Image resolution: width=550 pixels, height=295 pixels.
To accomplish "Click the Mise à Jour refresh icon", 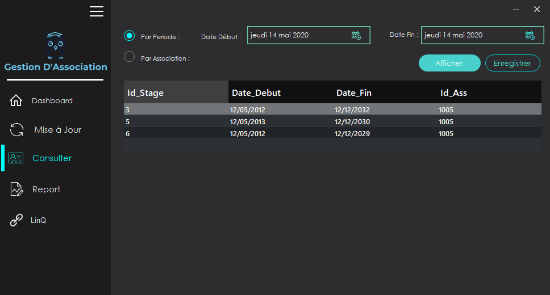I will [16, 129].
